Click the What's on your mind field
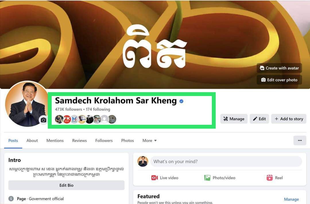The height and width of the screenshot is (204, 310). pyautogui.click(x=226, y=161)
